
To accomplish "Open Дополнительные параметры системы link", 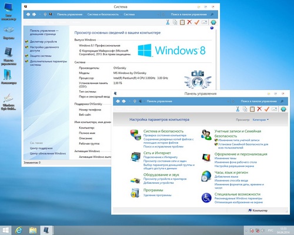I will 48,63.
